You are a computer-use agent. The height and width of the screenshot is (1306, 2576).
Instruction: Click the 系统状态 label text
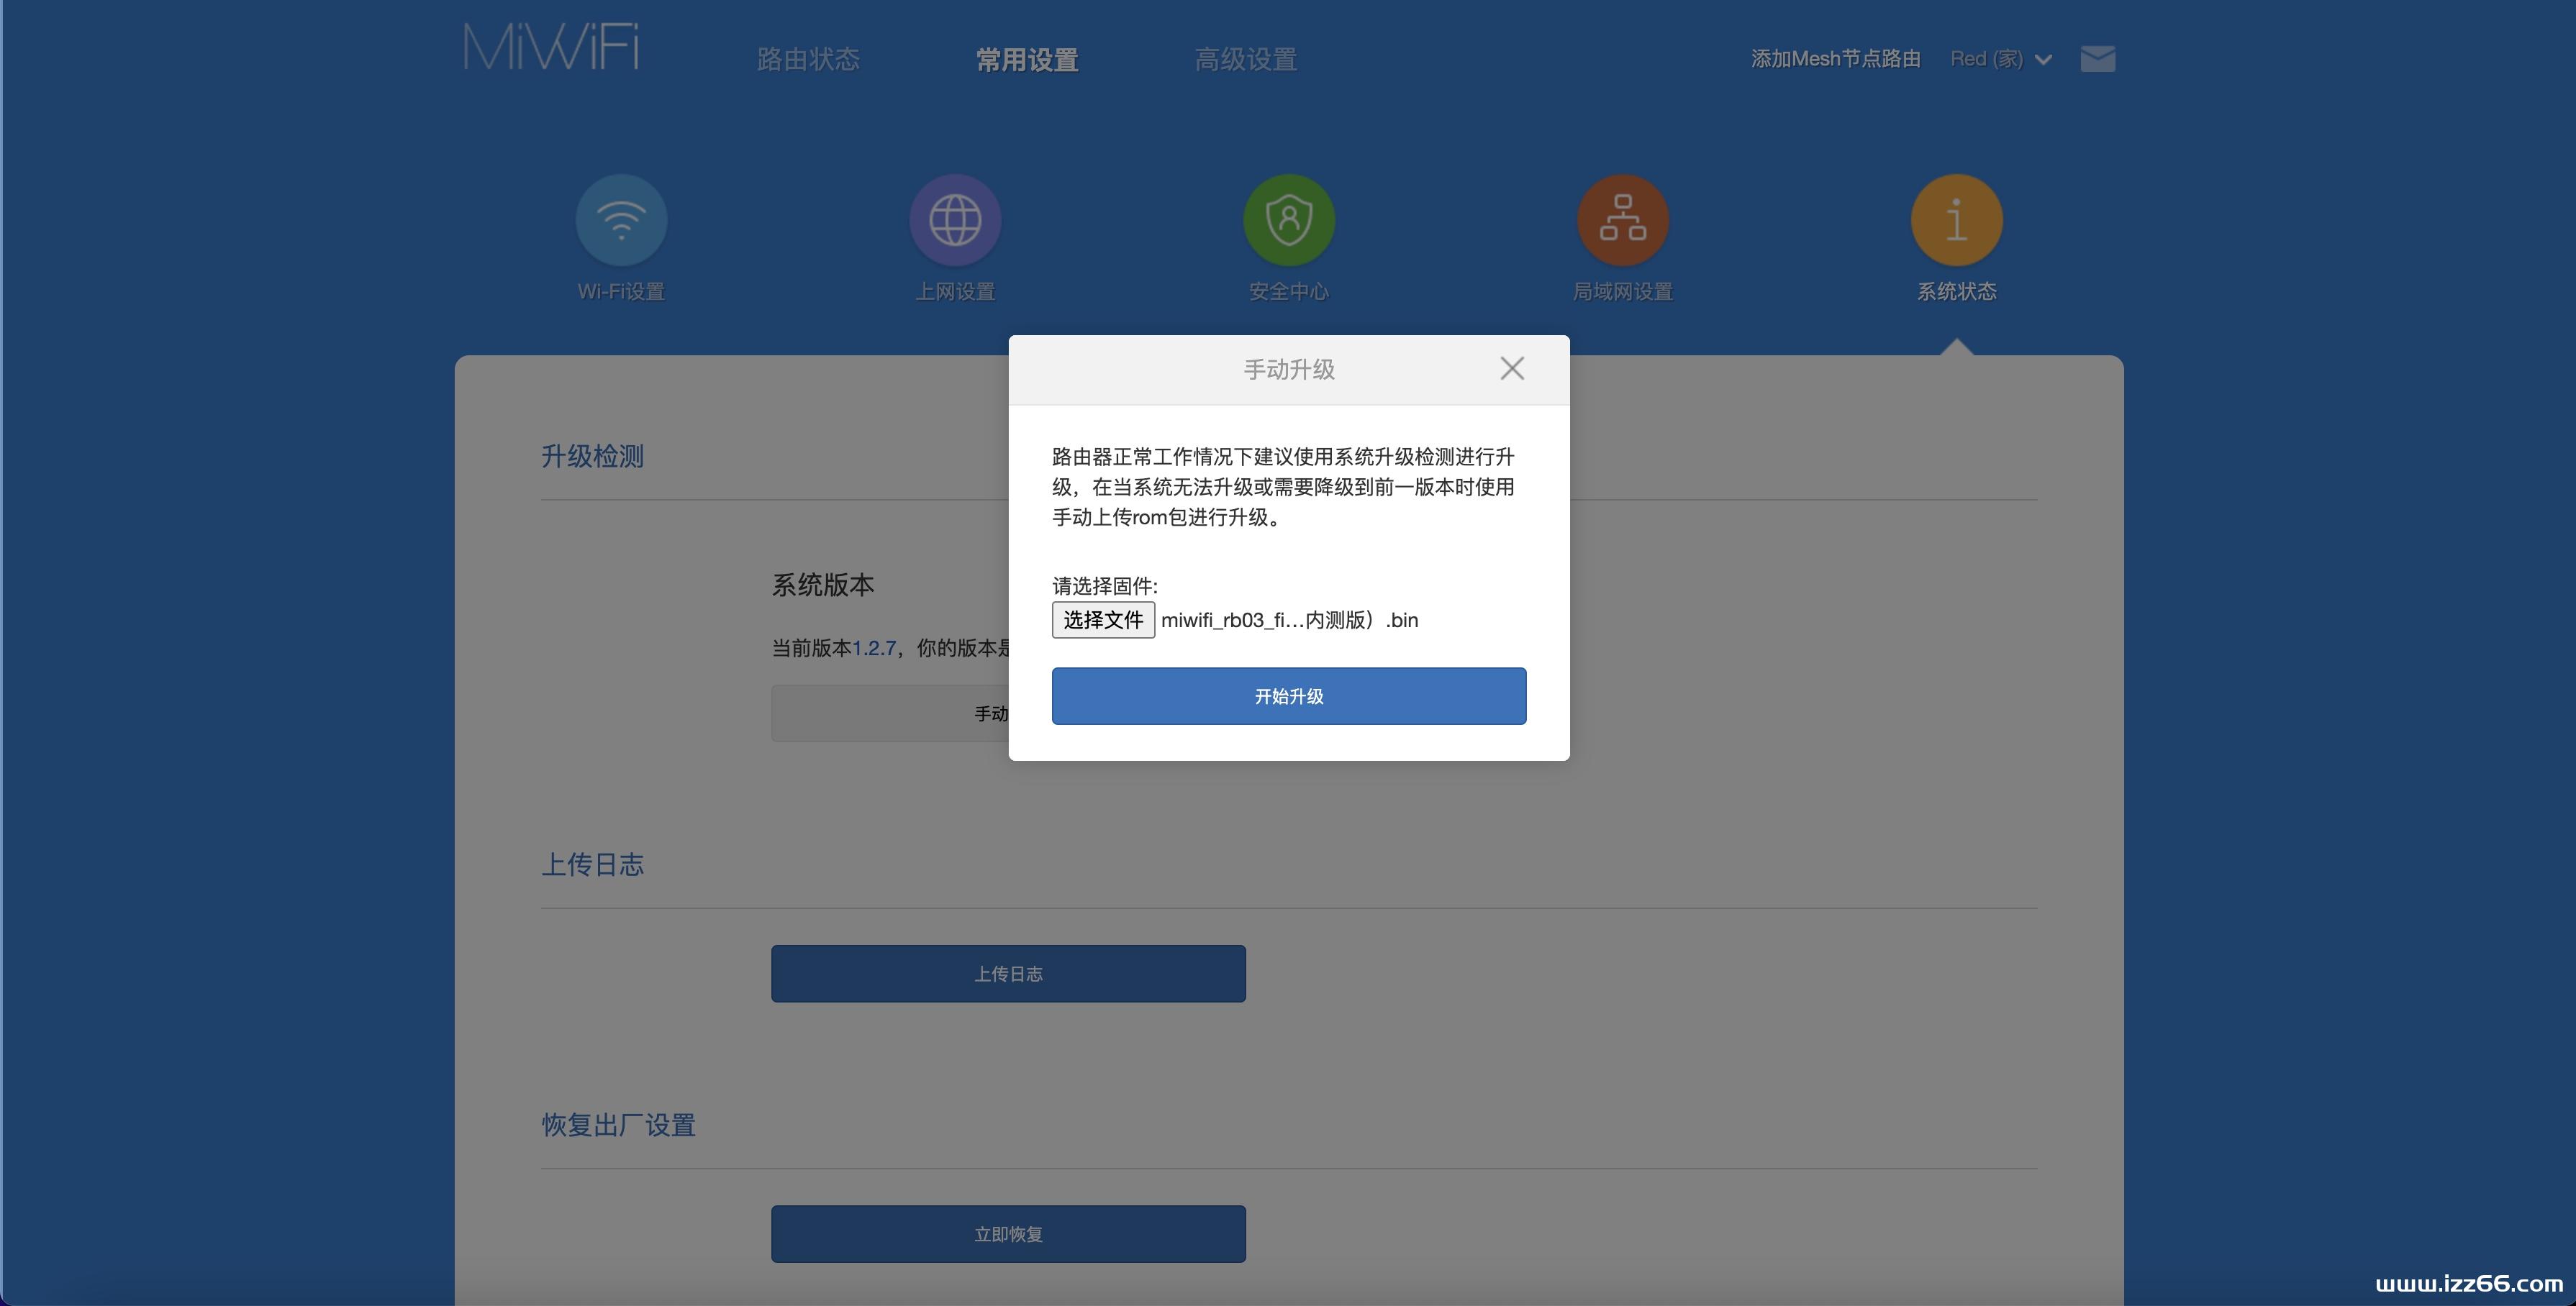[1957, 292]
